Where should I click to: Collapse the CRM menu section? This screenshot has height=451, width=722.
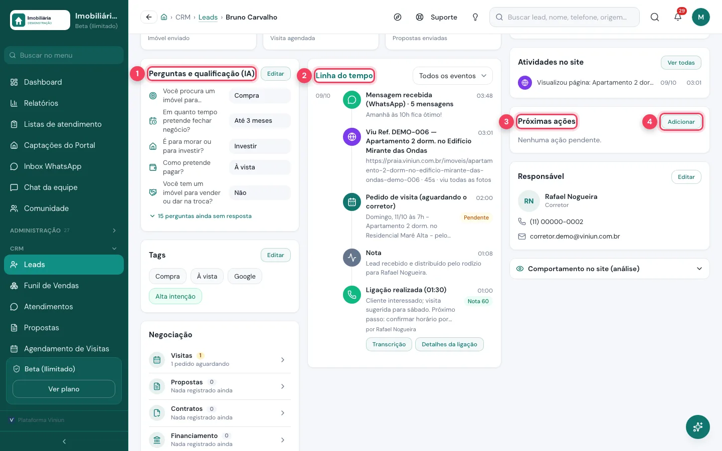[64, 249]
